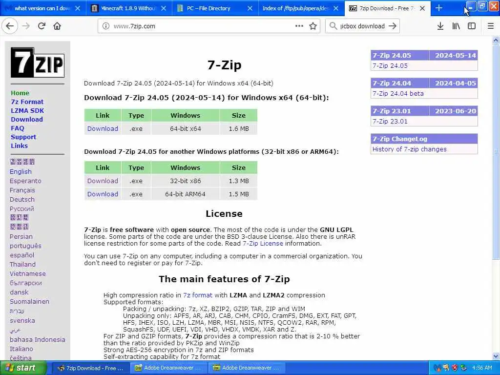This screenshot has width=500, height=375.
Task: Open the 7-Zip 24.05 news link
Action: pyautogui.click(x=390, y=66)
